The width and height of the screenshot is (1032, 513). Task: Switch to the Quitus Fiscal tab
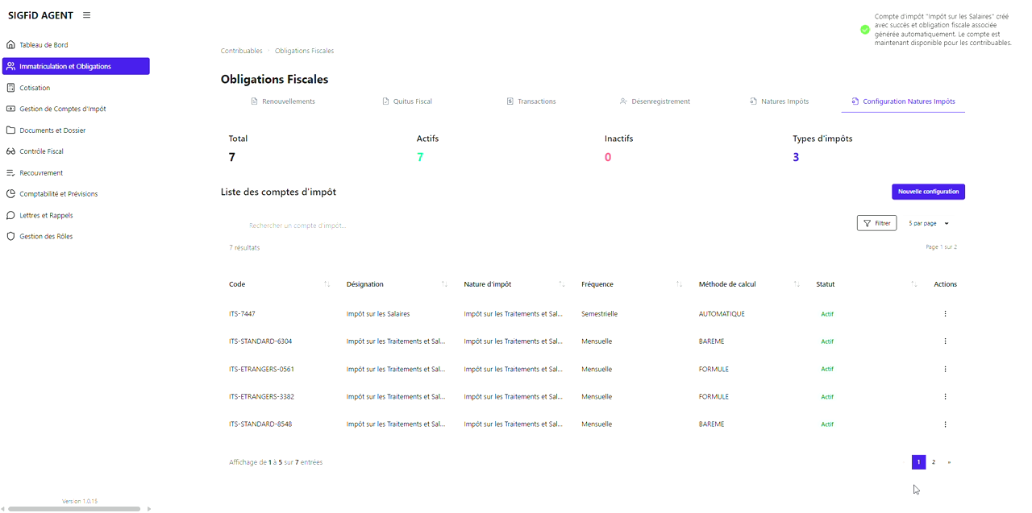click(x=407, y=101)
